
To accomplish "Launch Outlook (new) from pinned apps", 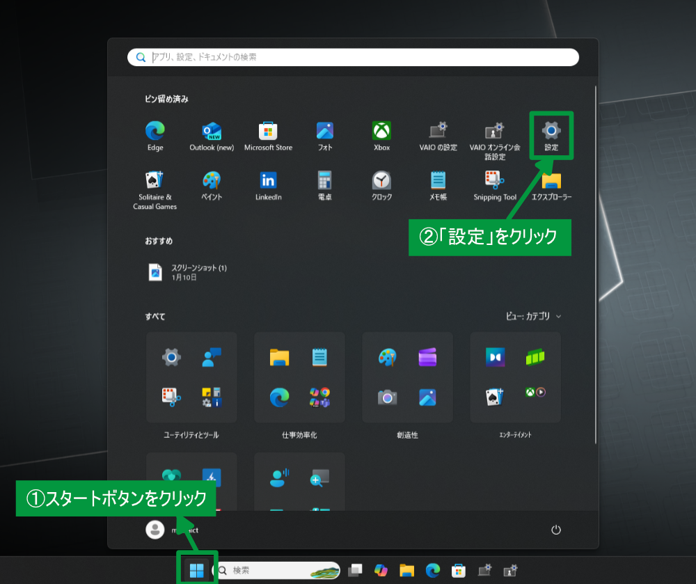I will (x=212, y=132).
